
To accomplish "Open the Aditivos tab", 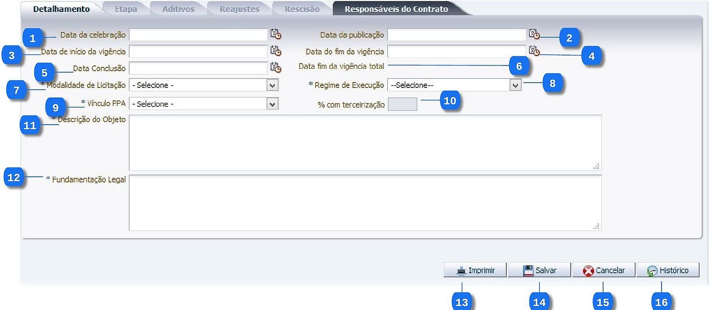I will tap(178, 9).
